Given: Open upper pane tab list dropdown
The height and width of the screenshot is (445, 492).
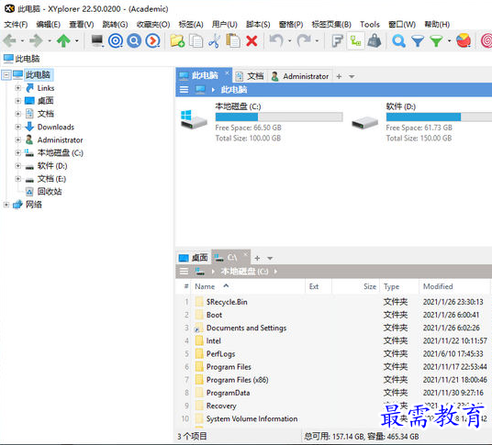Looking at the screenshot, I should (352, 76).
